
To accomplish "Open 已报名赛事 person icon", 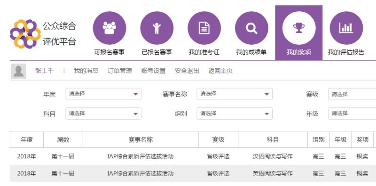I will point(157,28).
